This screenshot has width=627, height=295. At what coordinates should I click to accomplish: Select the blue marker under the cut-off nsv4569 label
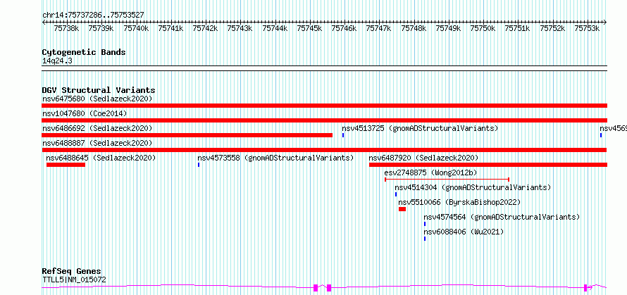(601, 135)
